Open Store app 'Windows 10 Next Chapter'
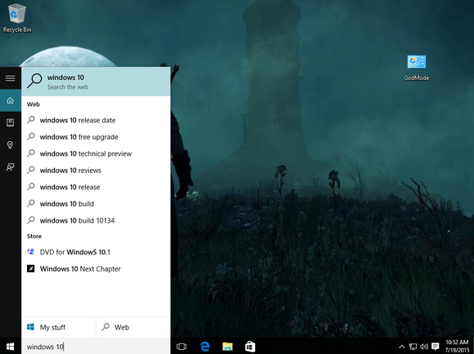Screen dimensions: 474x354 click(x=96, y=268)
